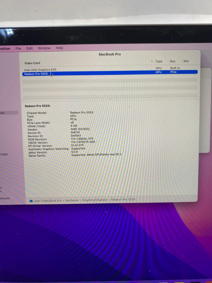The width and height of the screenshot is (212, 283).
Task: Click the gMux Version value 5.0.0
Action: click(x=74, y=152)
